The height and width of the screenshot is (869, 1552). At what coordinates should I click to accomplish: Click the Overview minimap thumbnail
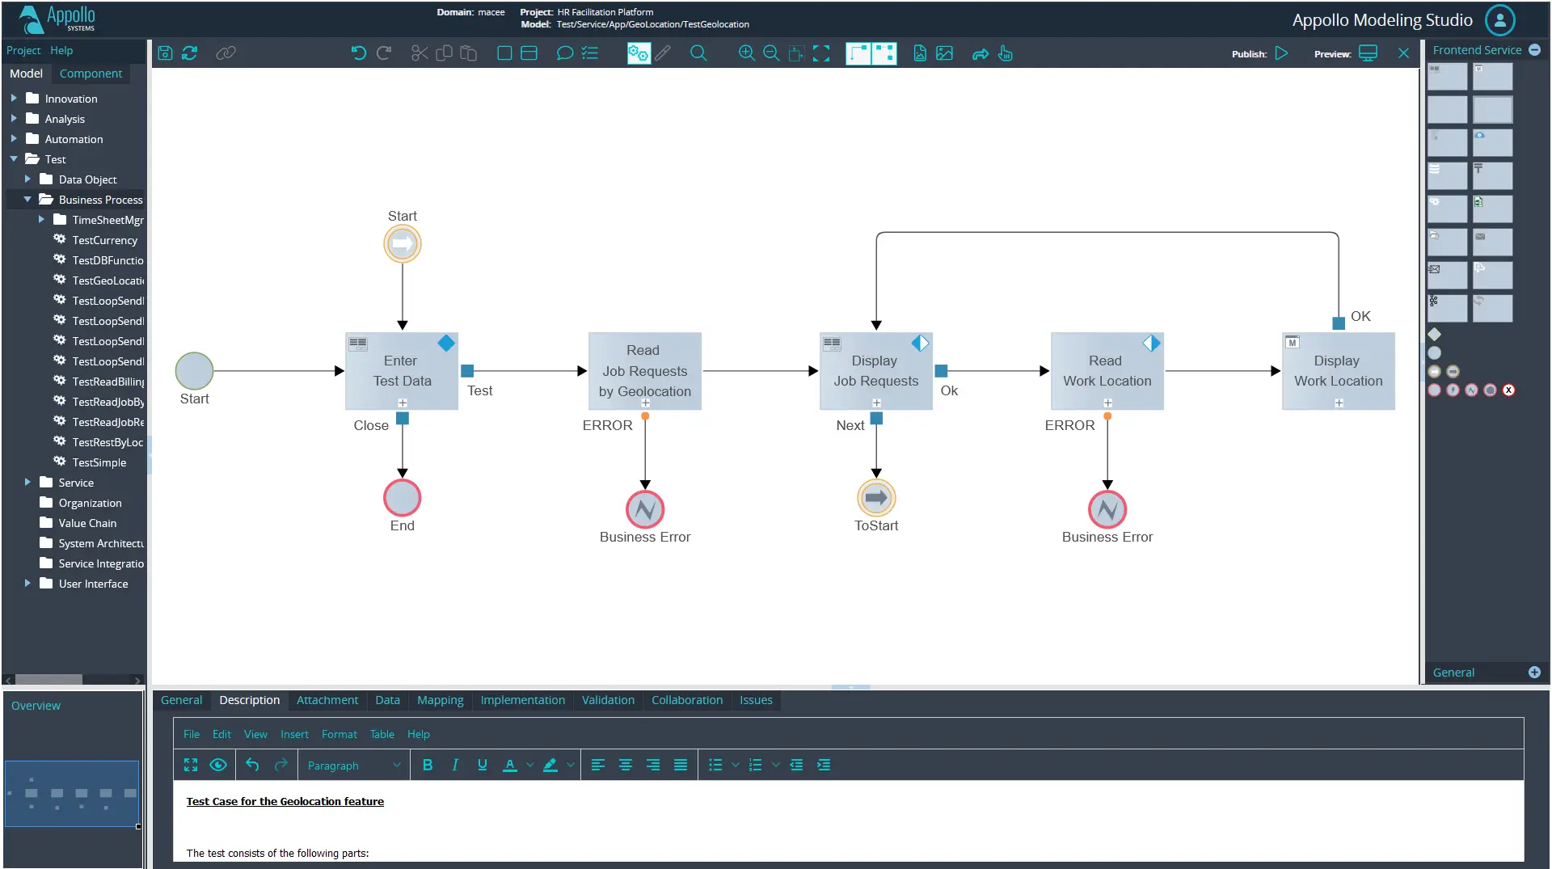72,793
